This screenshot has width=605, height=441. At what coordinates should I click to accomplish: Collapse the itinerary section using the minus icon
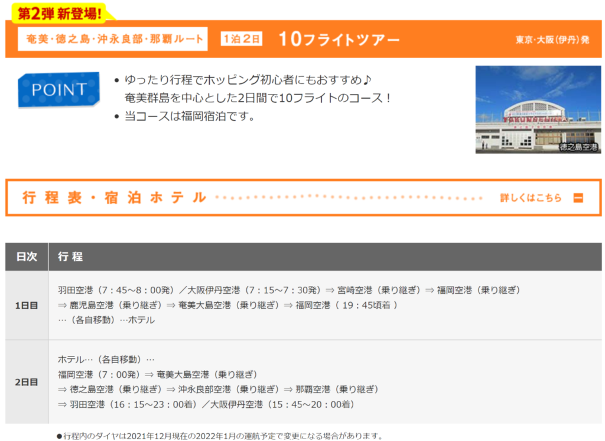coord(578,198)
